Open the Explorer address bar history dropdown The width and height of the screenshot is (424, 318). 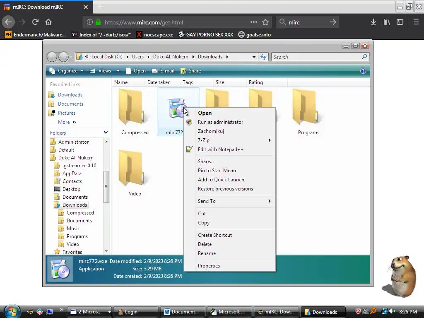254,57
